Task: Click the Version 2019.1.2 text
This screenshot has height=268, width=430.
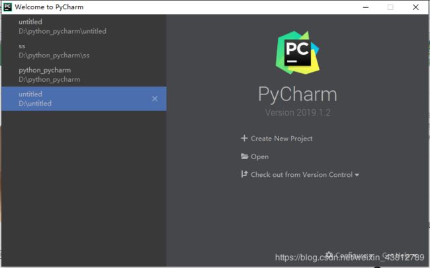Action: pyautogui.click(x=298, y=112)
